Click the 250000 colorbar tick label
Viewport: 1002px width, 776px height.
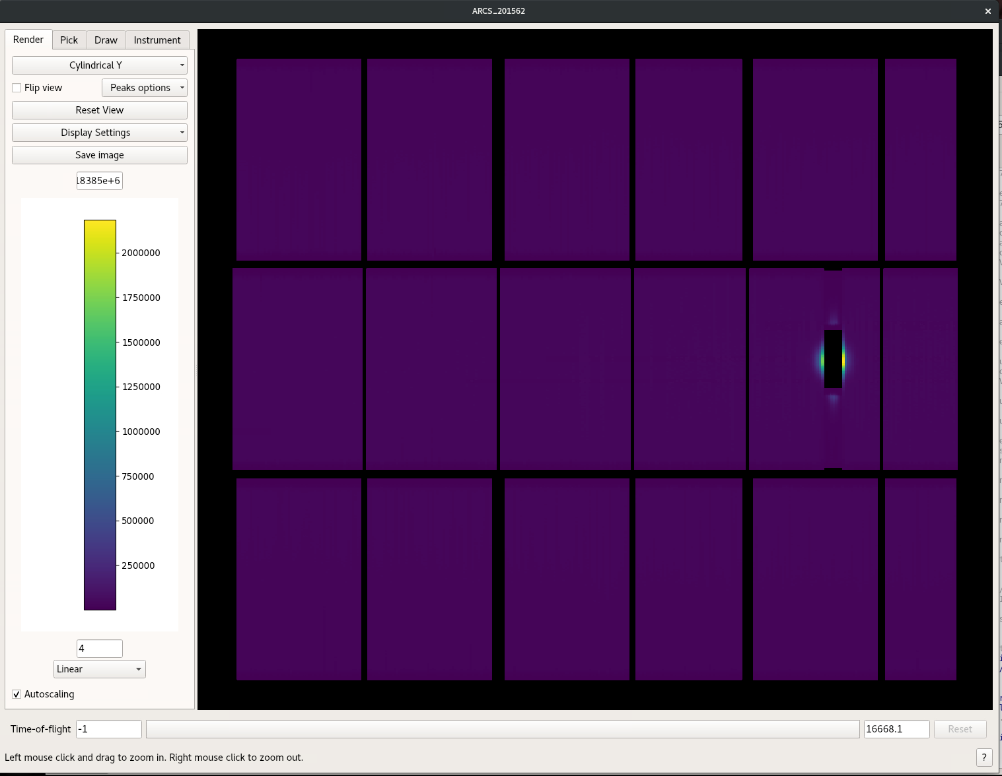pos(138,566)
